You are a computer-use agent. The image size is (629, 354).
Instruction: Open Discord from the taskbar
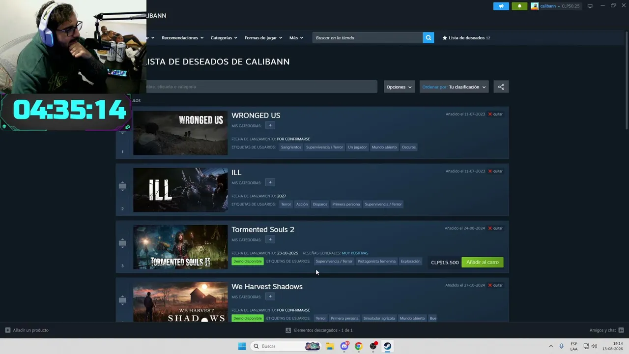(x=344, y=346)
